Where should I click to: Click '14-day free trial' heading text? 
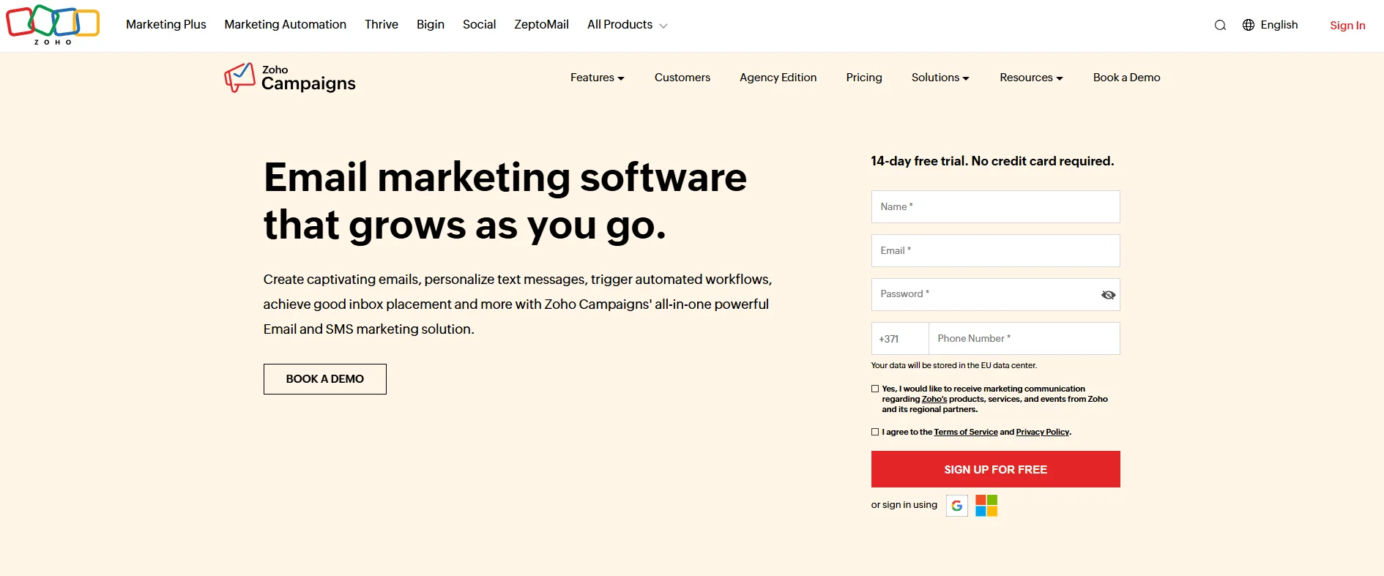[992, 161]
